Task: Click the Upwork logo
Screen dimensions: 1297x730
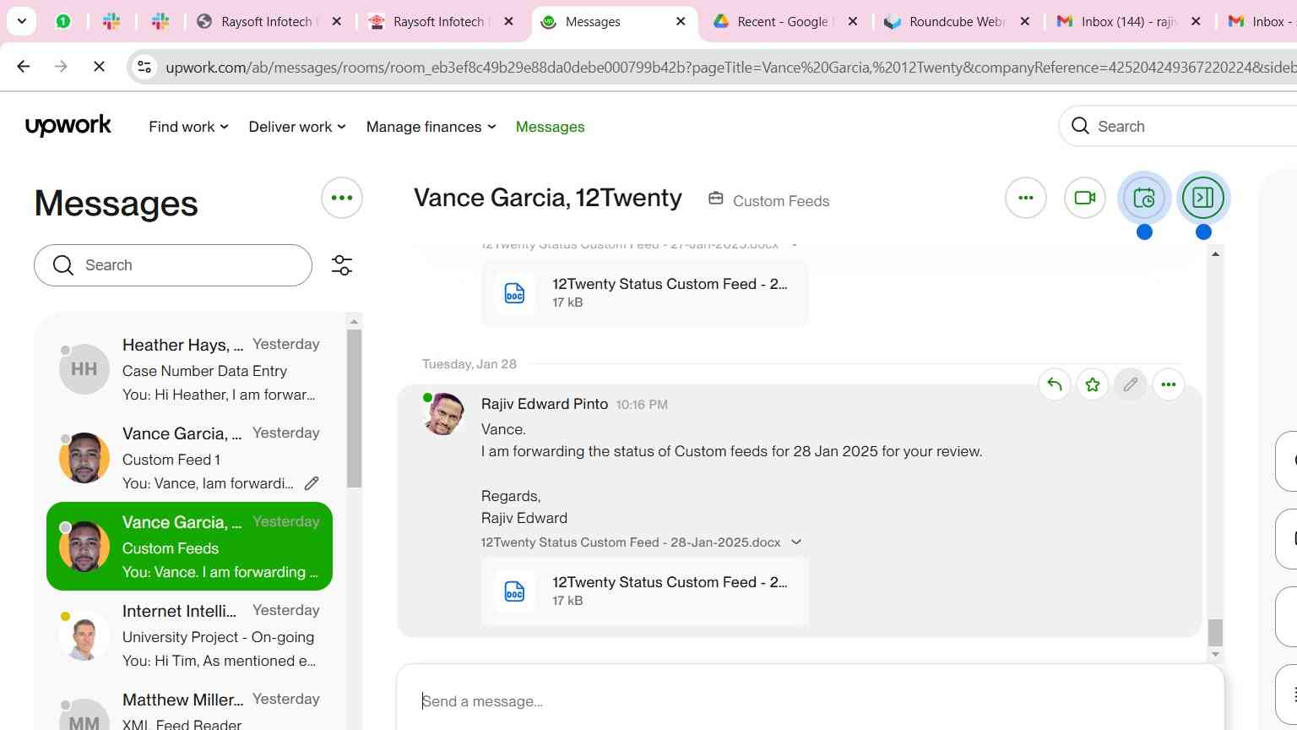Action: click(68, 126)
